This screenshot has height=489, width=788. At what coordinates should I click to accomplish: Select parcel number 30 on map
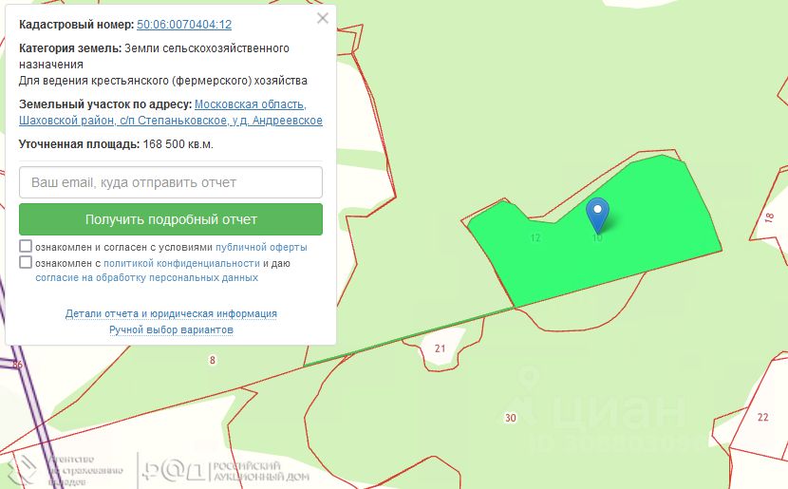(x=511, y=418)
